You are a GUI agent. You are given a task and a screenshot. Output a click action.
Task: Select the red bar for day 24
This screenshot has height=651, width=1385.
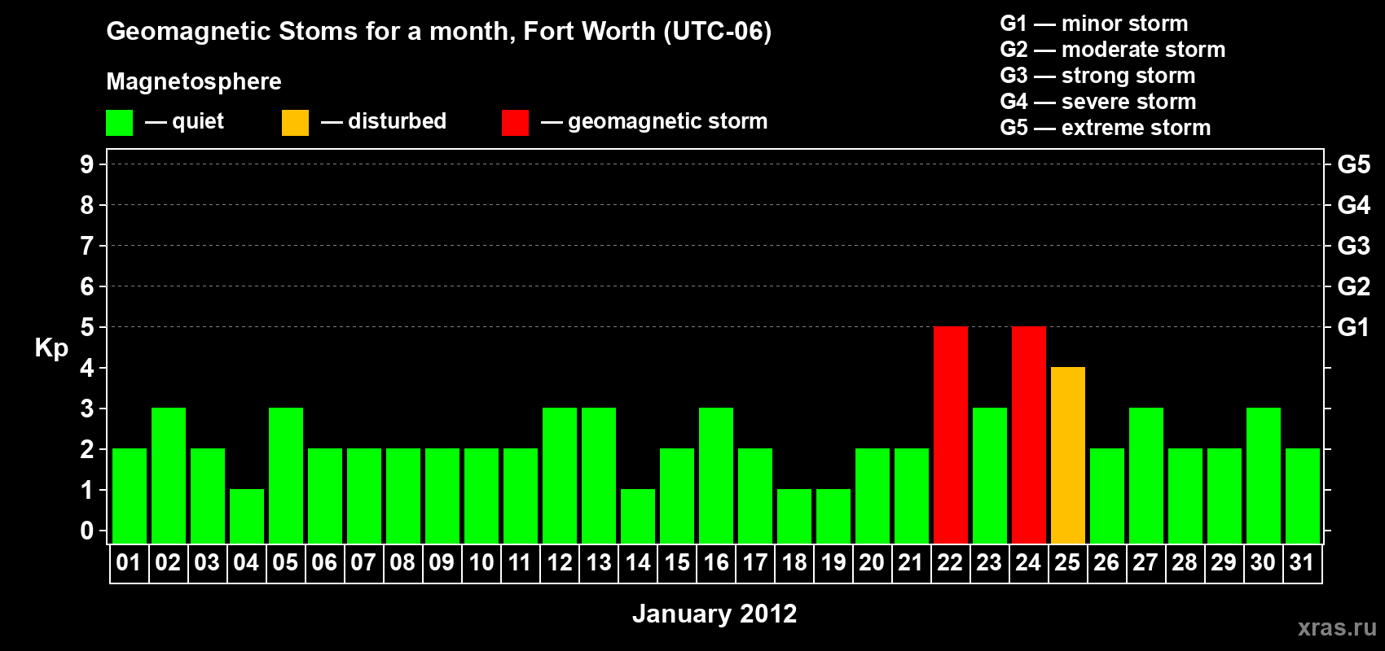[x=1029, y=435]
